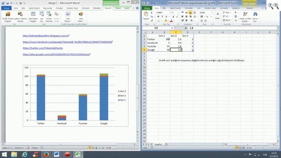This screenshot has height=158, width=281.
Task: Switch to Biçim chart tools tab in Word
Action: coord(127,8)
